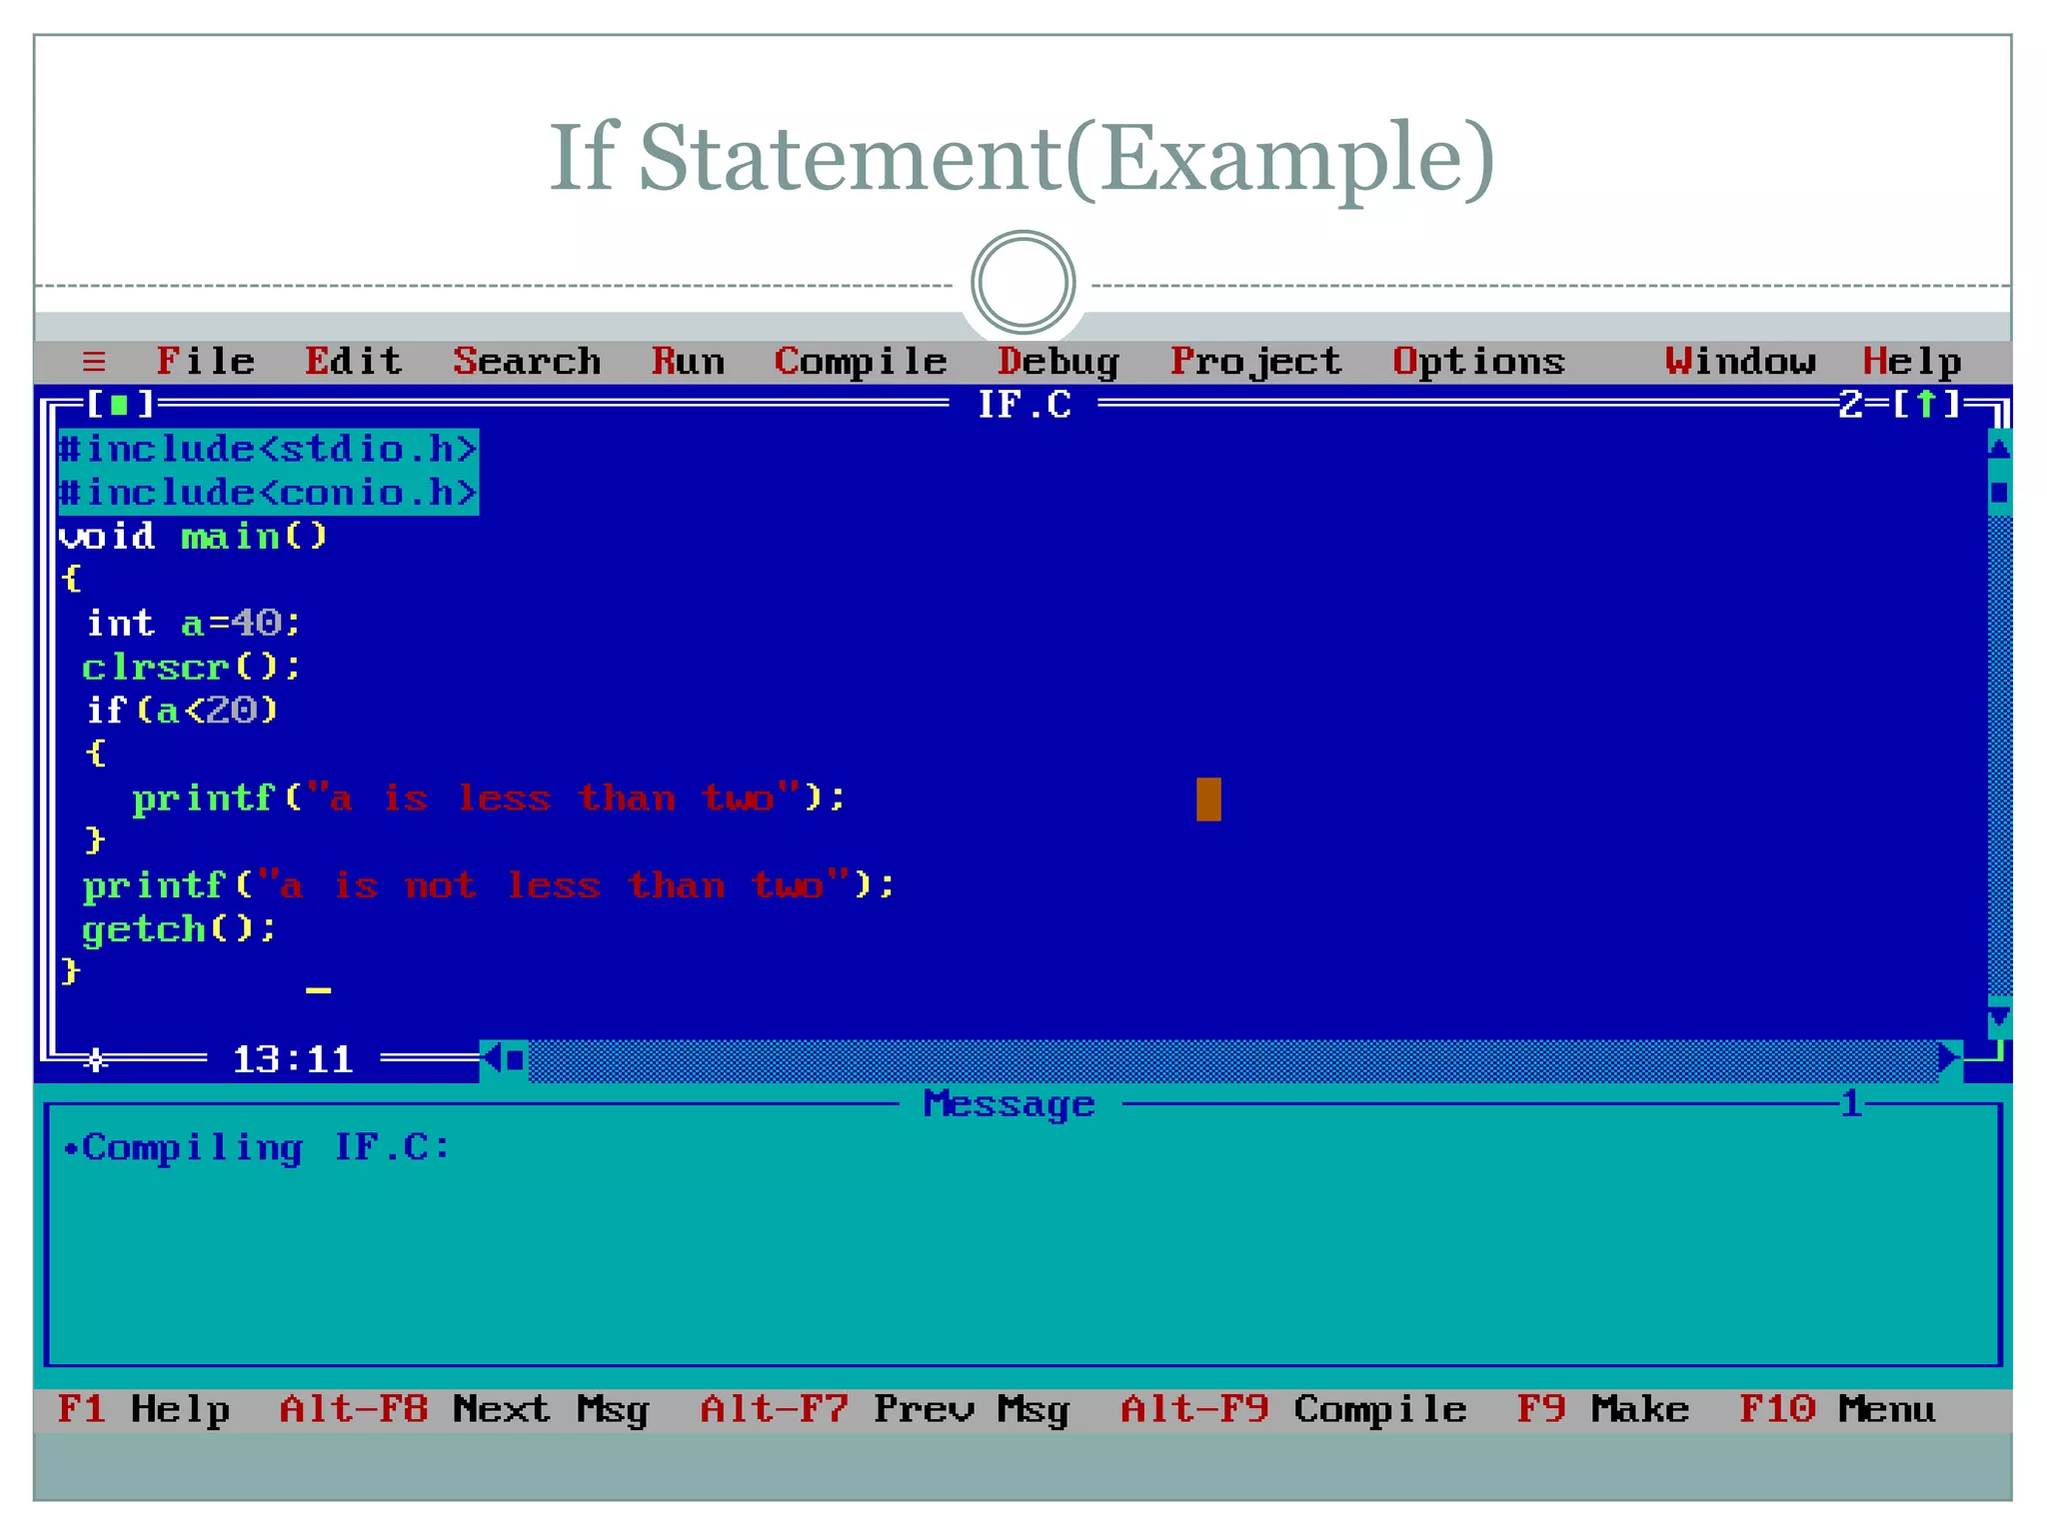This screenshot has height=1535, width=2047.
Task: Zoom IF.C window with the up-arrow icon
Action: click(1925, 405)
